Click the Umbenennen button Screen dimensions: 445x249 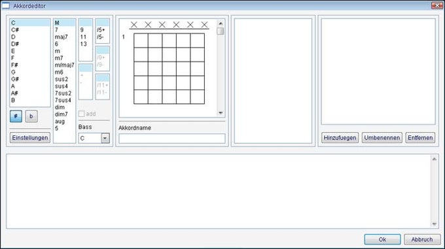(x=382, y=138)
